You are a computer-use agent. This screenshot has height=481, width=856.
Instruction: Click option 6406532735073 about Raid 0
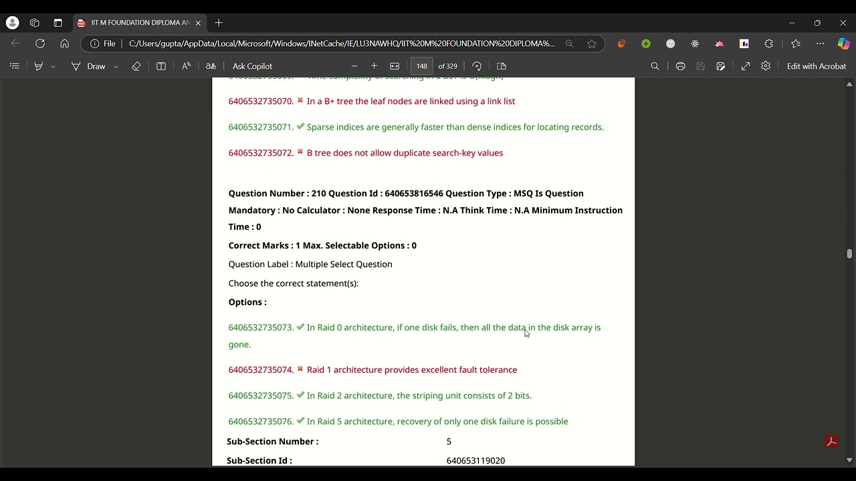tap(415, 335)
